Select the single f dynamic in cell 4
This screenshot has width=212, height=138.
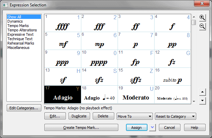click(x=172, y=23)
